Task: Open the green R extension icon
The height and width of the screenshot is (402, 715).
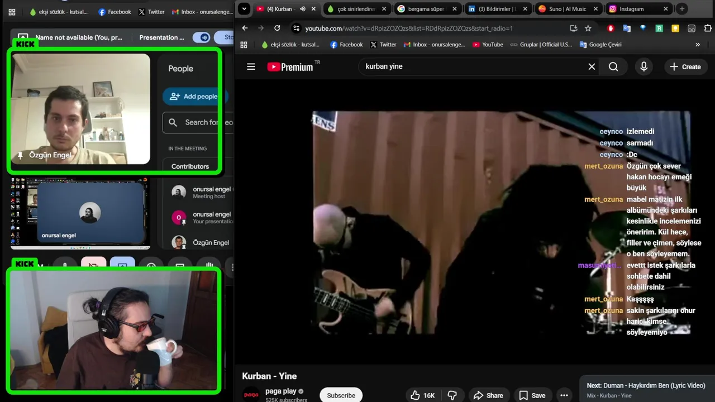Action: [x=659, y=28]
